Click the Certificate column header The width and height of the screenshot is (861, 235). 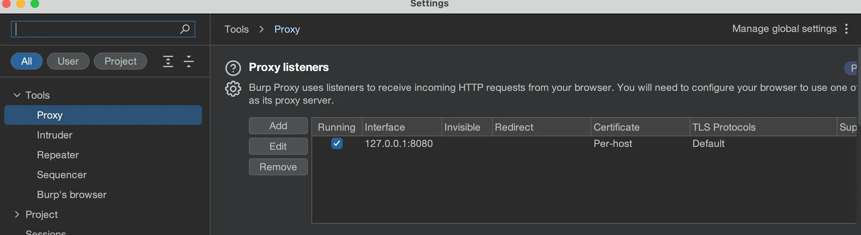(x=640, y=127)
